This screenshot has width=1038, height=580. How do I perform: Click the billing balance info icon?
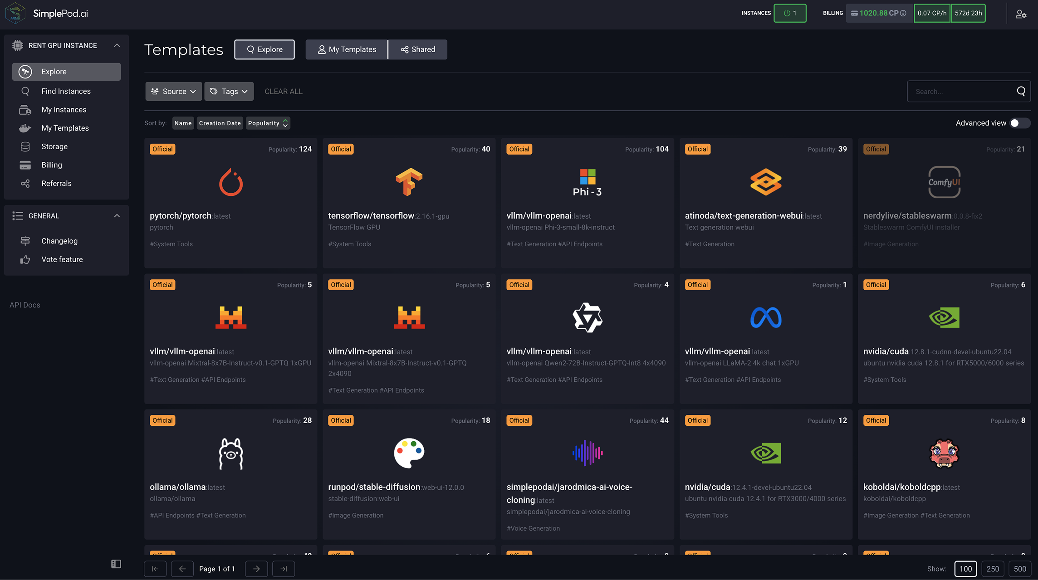[x=903, y=13]
